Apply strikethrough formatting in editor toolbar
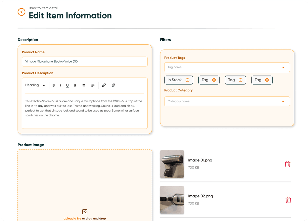The width and height of the screenshot is (308, 221). point(75,85)
